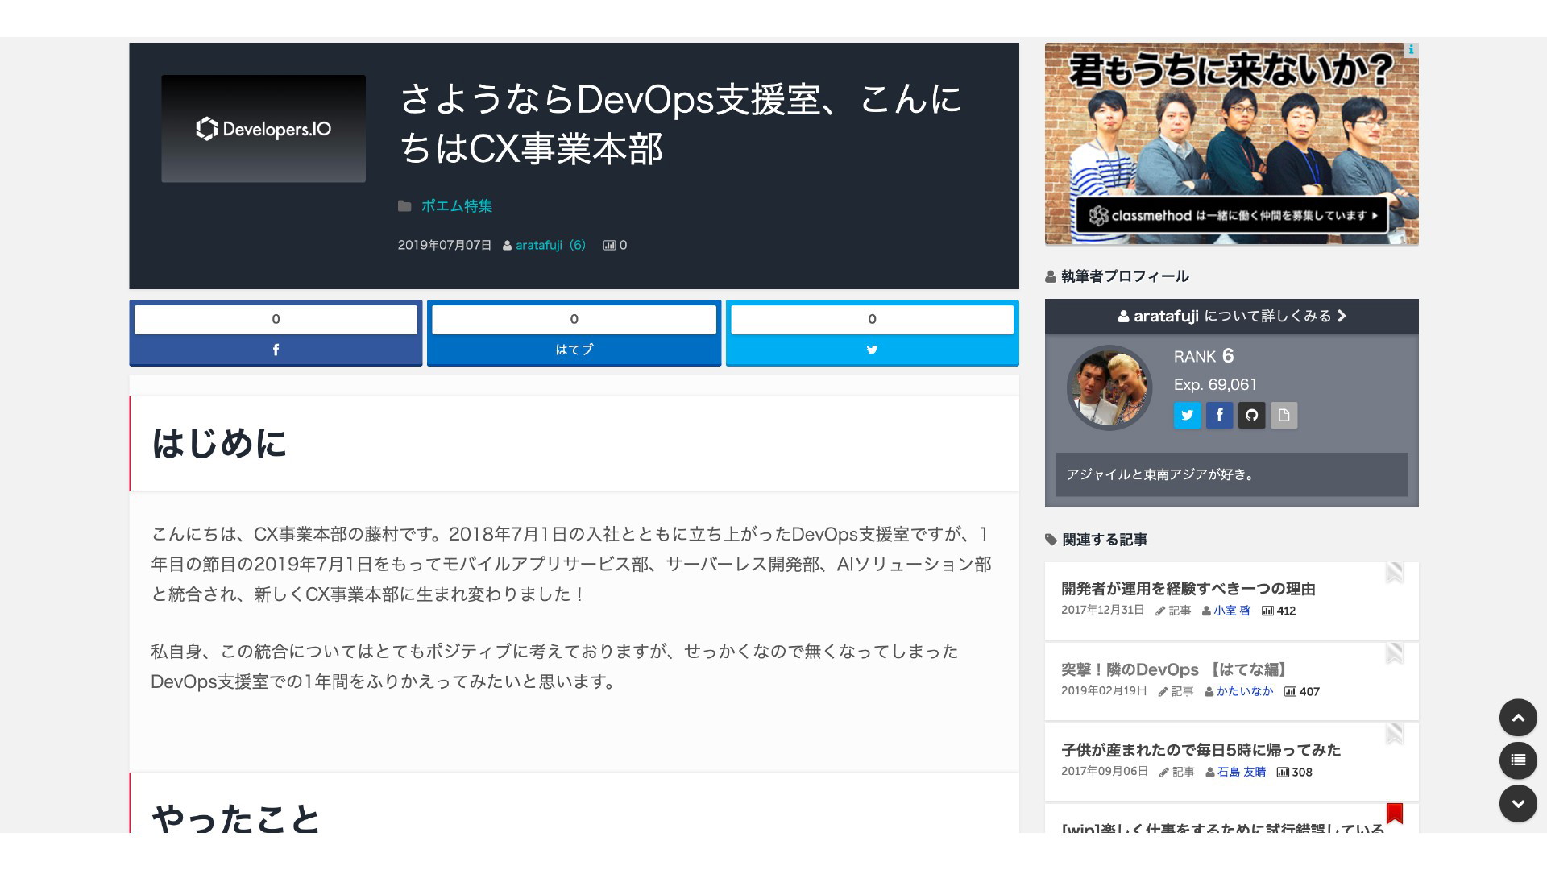Click the Developers.IO logo thumbnail
This screenshot has height=870, width=1547.
(263, 129)
